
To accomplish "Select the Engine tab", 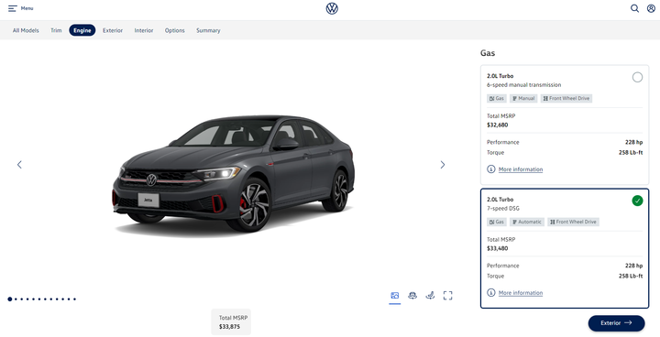I will point(82,30).
